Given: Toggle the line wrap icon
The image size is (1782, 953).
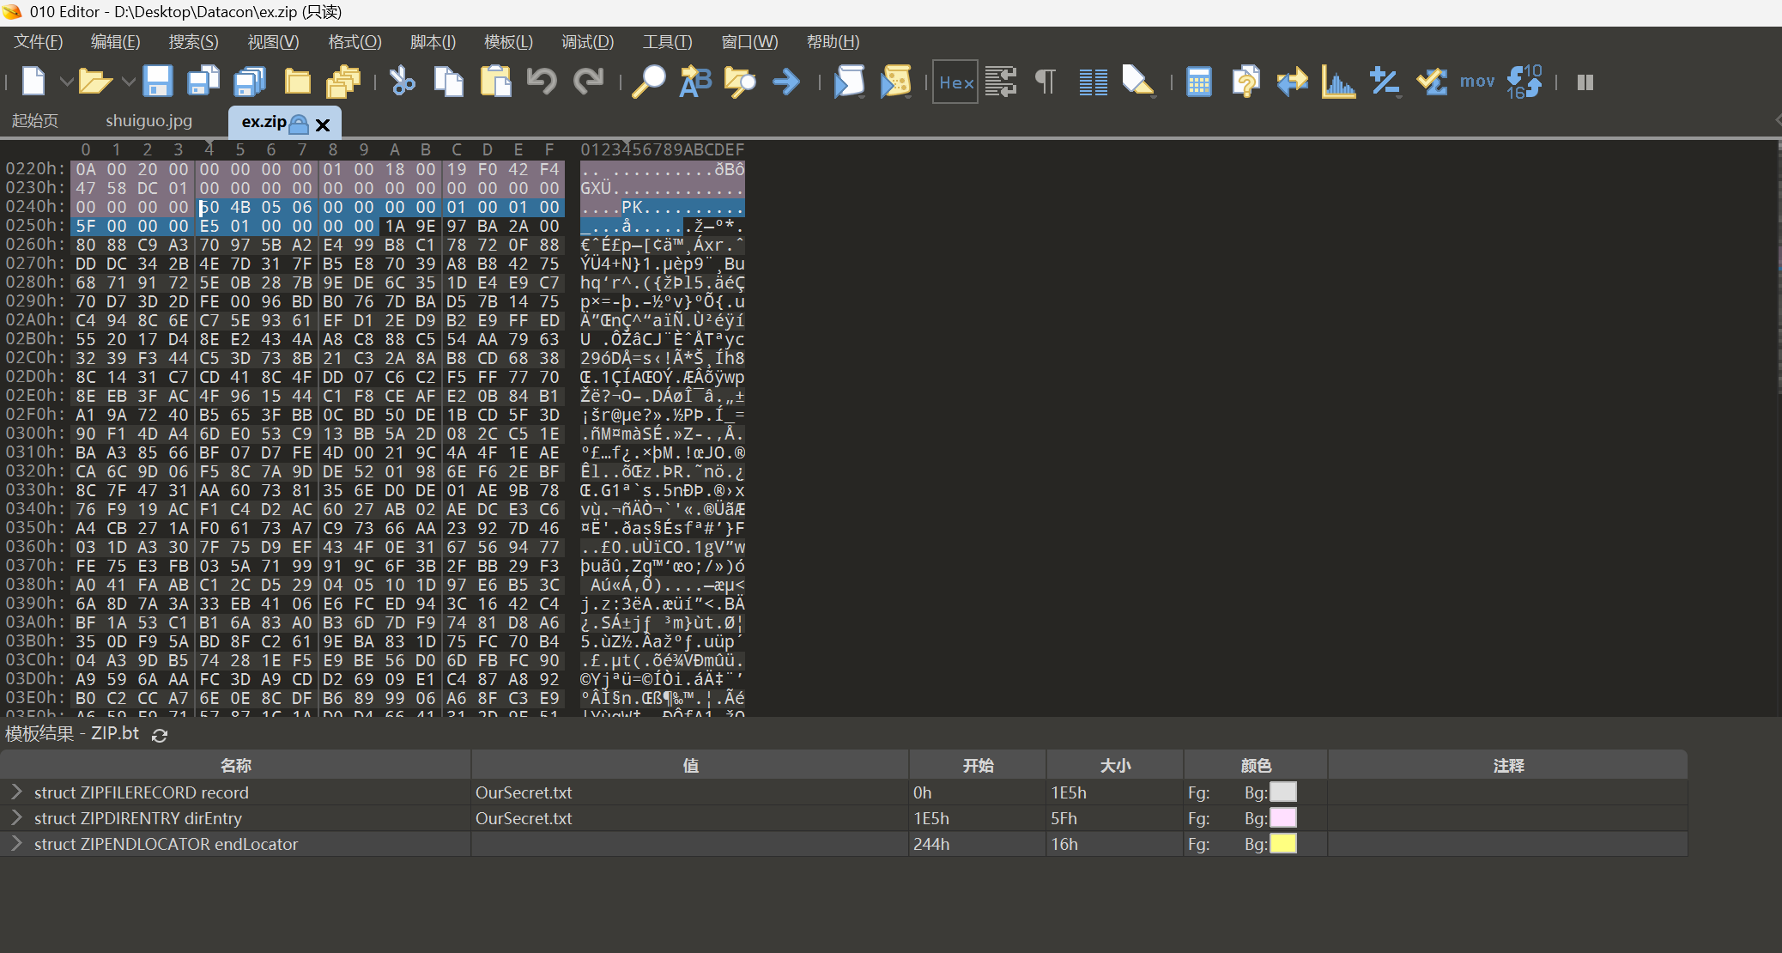Looking at the screenshot, I should [1001, 82].
